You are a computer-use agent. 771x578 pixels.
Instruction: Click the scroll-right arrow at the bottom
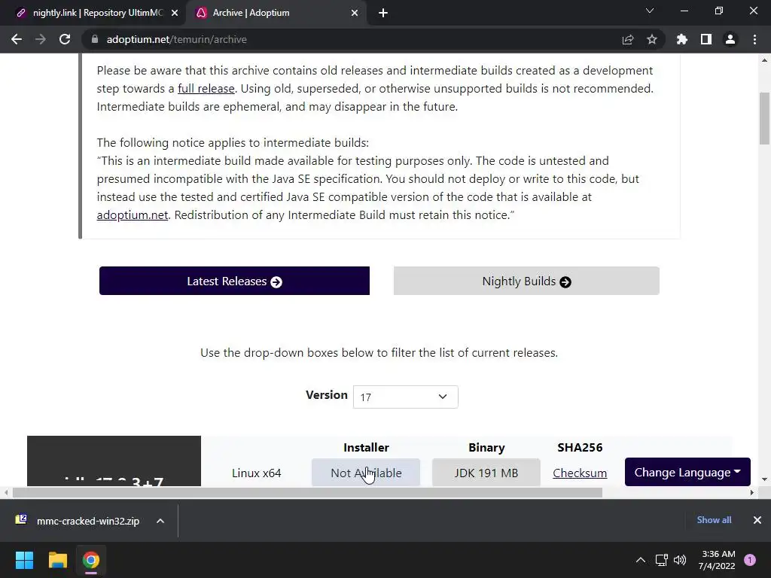751,492
